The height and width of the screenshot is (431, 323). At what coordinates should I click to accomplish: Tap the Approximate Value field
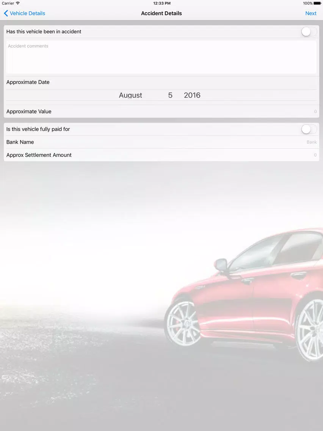click(161, 111)
